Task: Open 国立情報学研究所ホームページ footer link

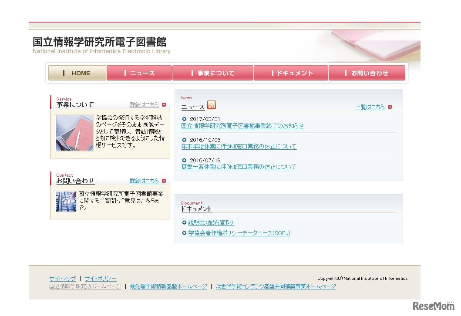Action: [x=85, y=286]
